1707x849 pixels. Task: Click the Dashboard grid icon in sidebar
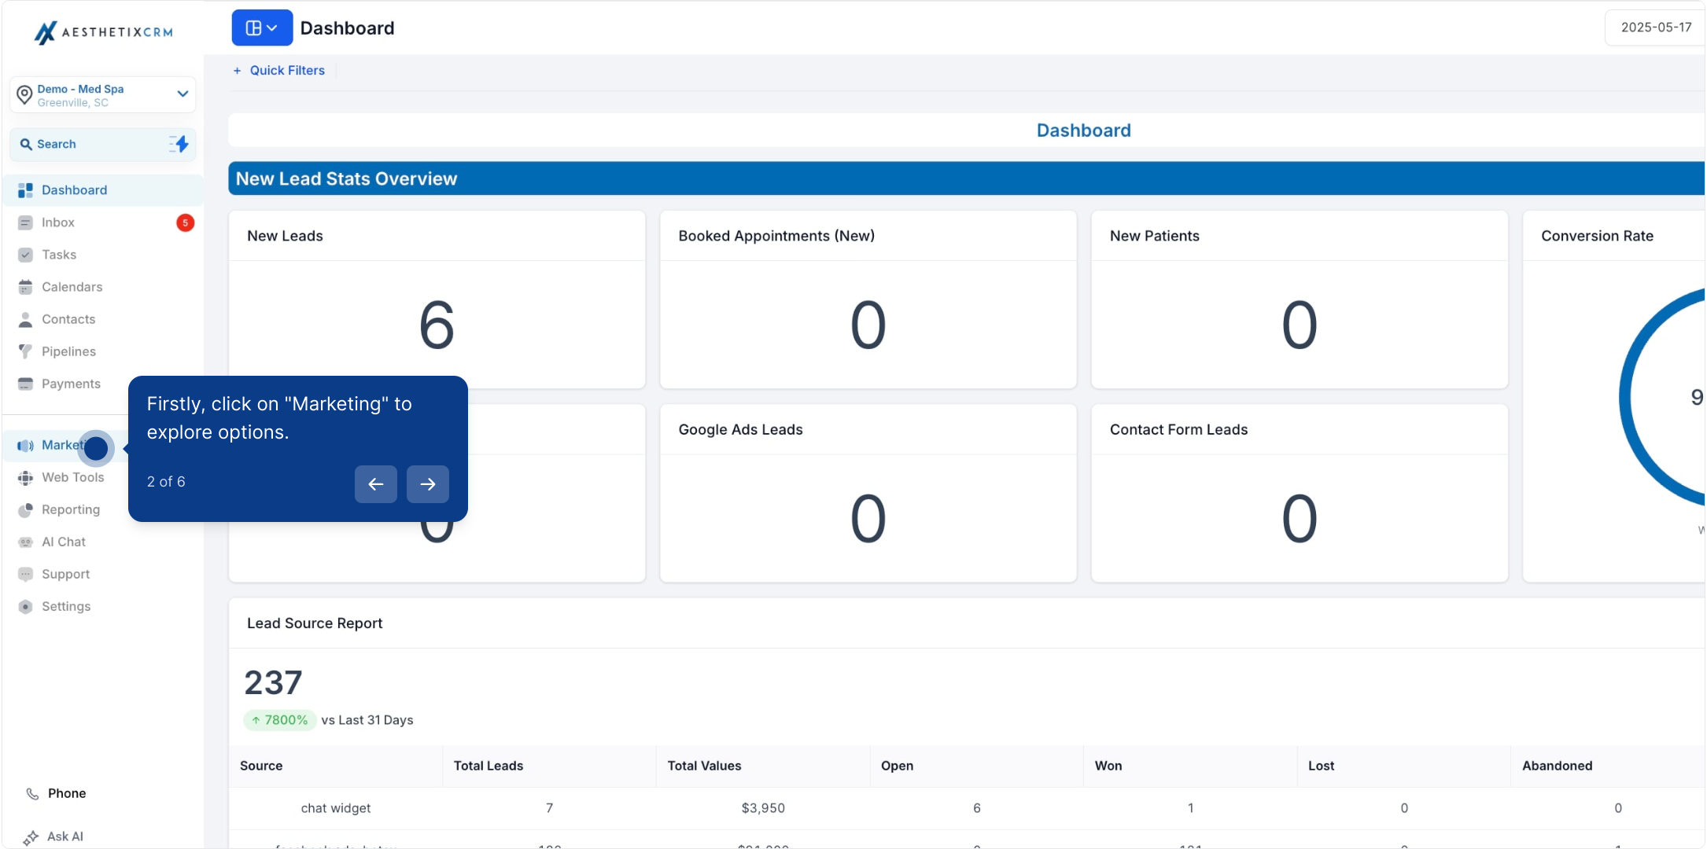(25, 190)
